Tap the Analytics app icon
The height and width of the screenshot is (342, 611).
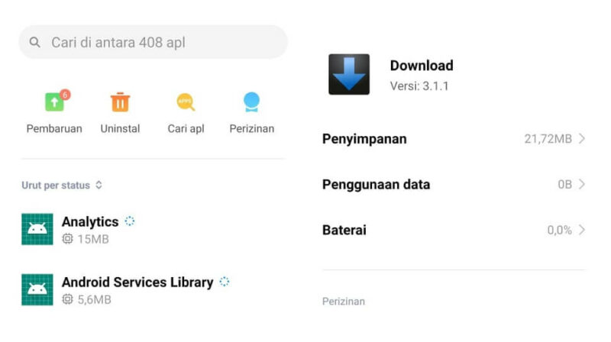(x=37, y=229)
